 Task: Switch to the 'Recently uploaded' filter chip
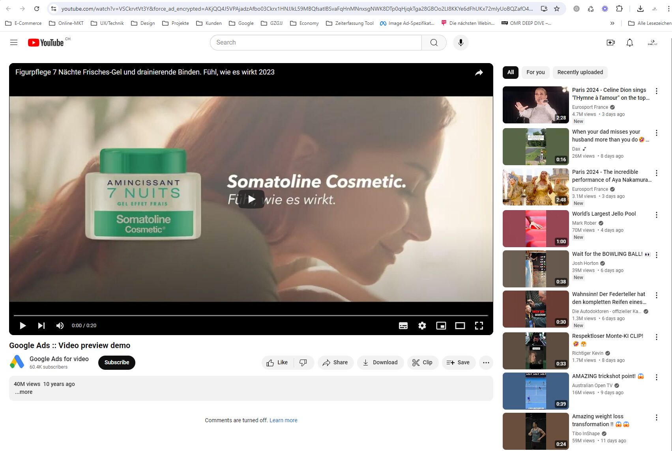(580, 72)
